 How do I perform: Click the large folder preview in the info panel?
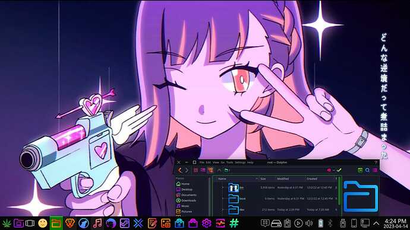[361, 197]
